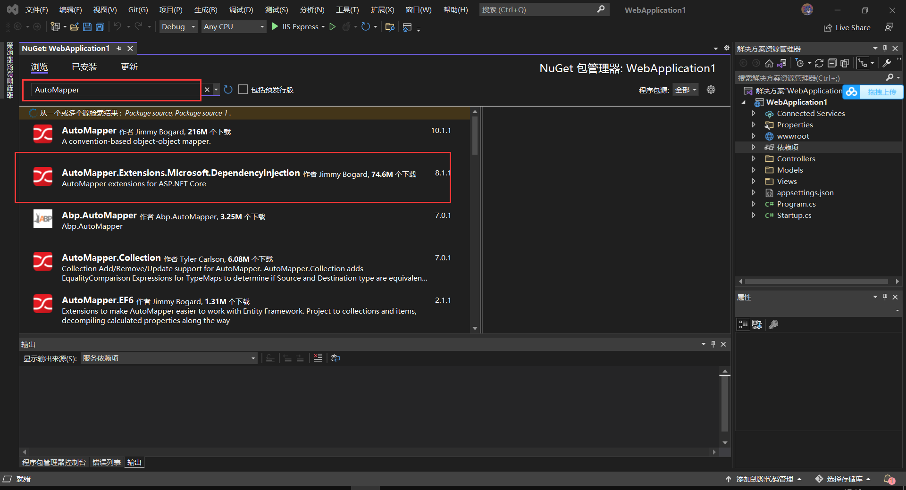Toggle Categorized view in Properties panel
The width and height of the screenshot is (906, 490).
(743, 324)
